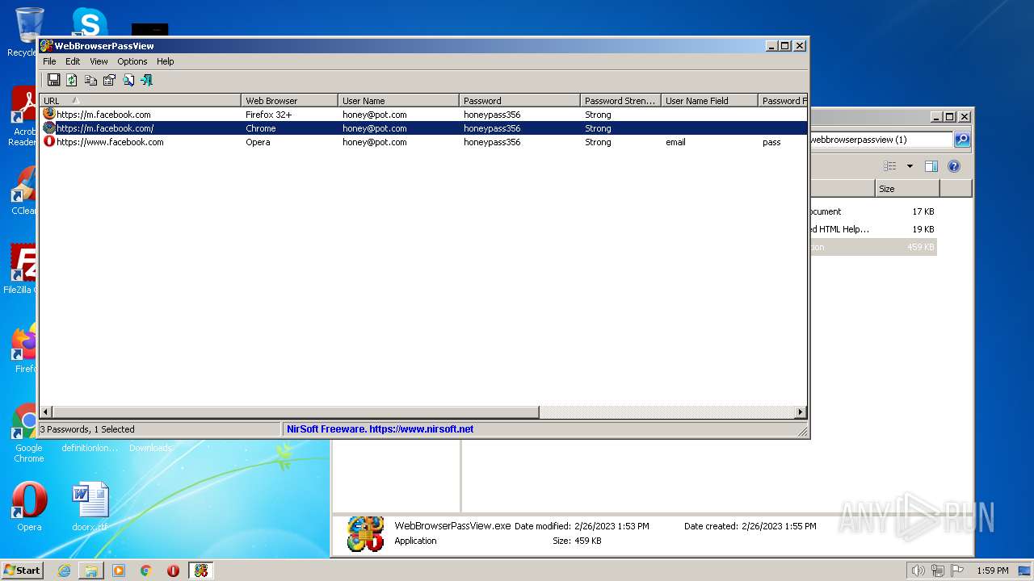
Task: Open the Options menu
Action: [x=132, y=61]
